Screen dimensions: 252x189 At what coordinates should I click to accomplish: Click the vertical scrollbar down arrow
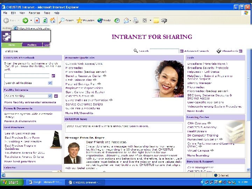248,169
